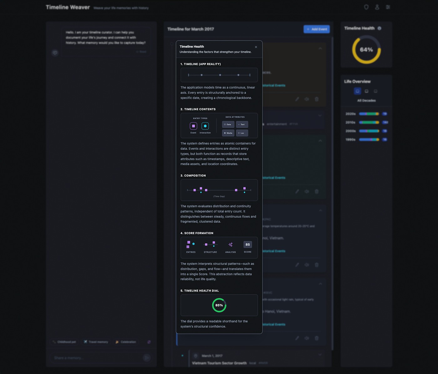Image resolution: width=438 pixels, height=374 pixels.
Task: Click pencil edit icon on topmost event card
Action: [297, 99]
